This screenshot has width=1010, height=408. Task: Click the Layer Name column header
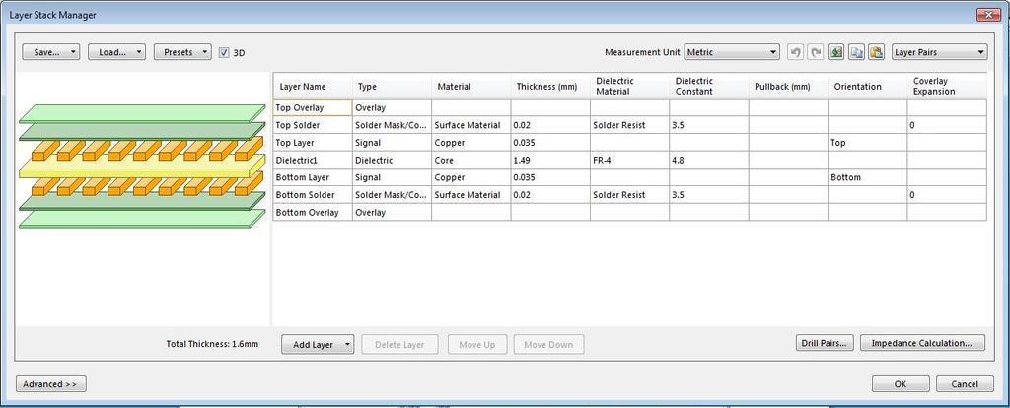click(313, 87)
